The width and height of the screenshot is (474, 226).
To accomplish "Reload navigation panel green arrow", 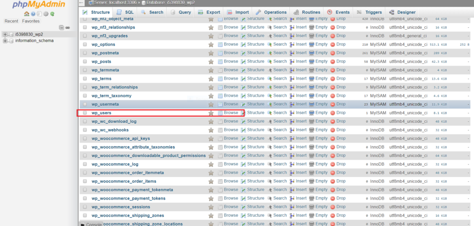I will [52, 13].
